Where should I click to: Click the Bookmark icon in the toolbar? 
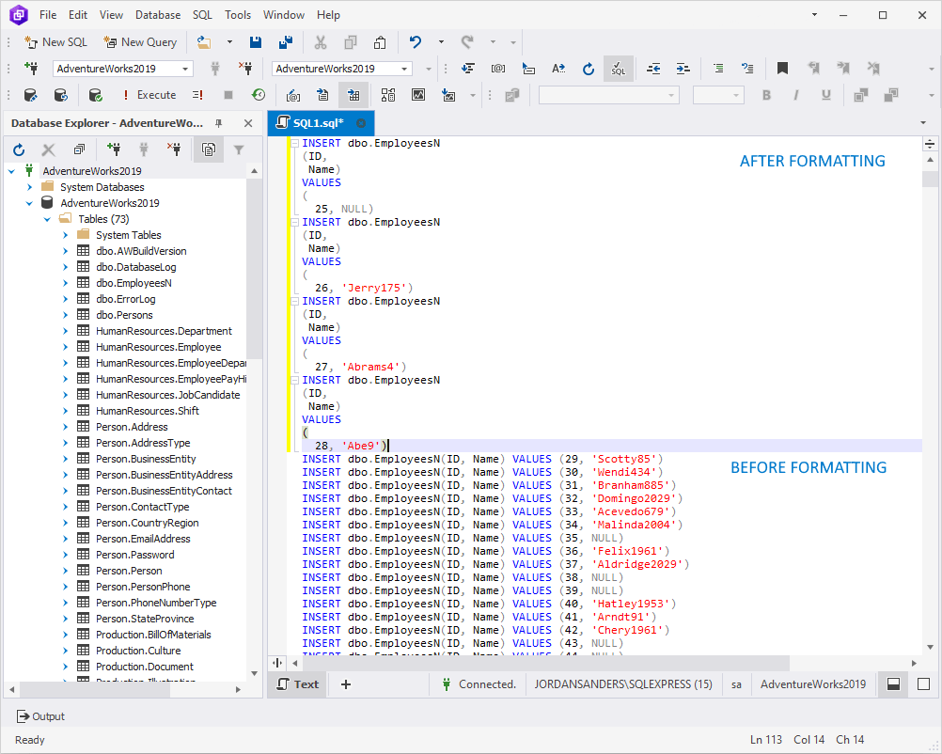pyautogui.click(x=782, y=69)
